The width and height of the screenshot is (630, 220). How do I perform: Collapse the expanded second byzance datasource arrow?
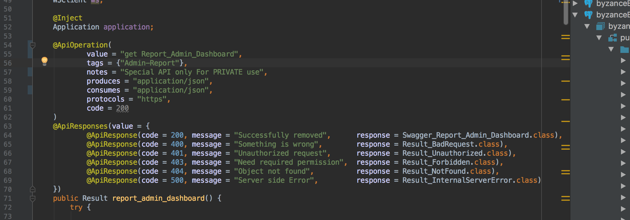(x=575, y=15)
